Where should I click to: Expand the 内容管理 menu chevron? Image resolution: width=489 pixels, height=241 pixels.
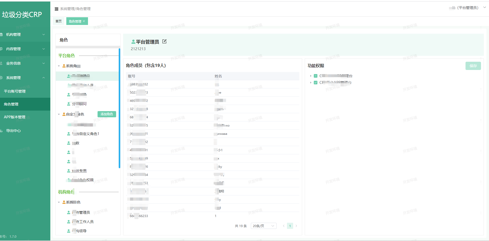pos(44,49)
